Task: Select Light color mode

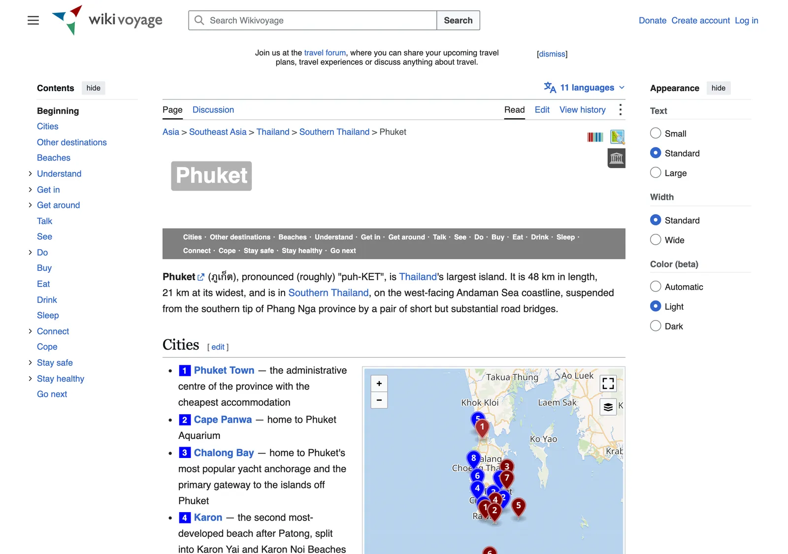Action: (x=656, y=306)
